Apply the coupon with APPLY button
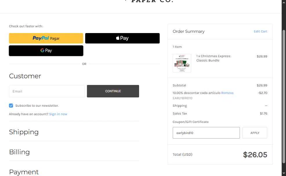 pyautogui.click(x=255, y=133)
